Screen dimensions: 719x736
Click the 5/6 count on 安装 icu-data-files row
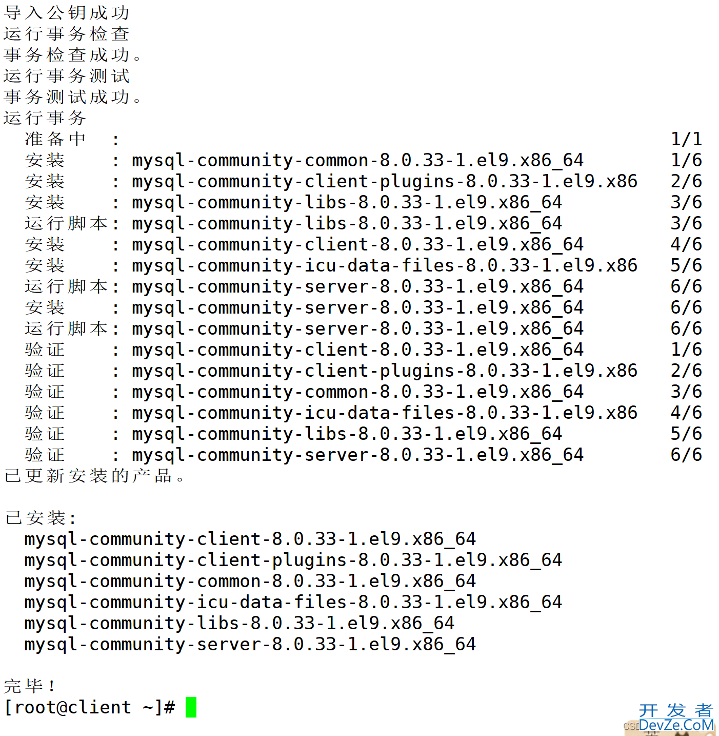click(x=686, y=265)
